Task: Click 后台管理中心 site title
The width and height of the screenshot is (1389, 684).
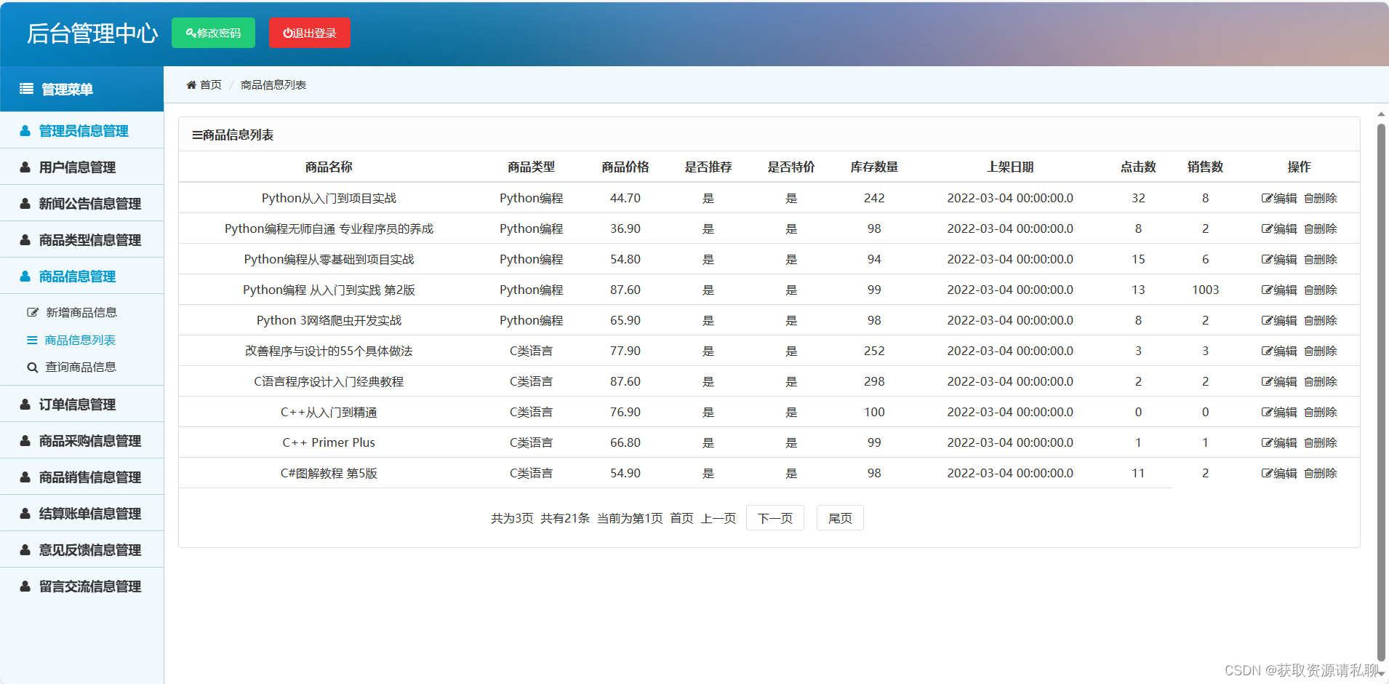Action: coord(92,33)
